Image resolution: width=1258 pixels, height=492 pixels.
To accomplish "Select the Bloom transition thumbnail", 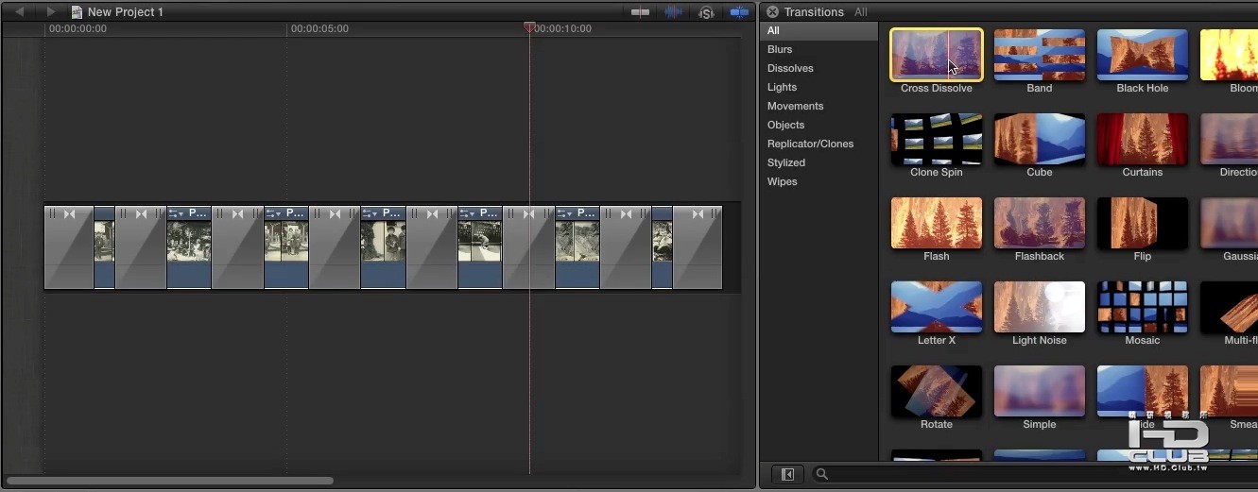I will click(1229, 55).
